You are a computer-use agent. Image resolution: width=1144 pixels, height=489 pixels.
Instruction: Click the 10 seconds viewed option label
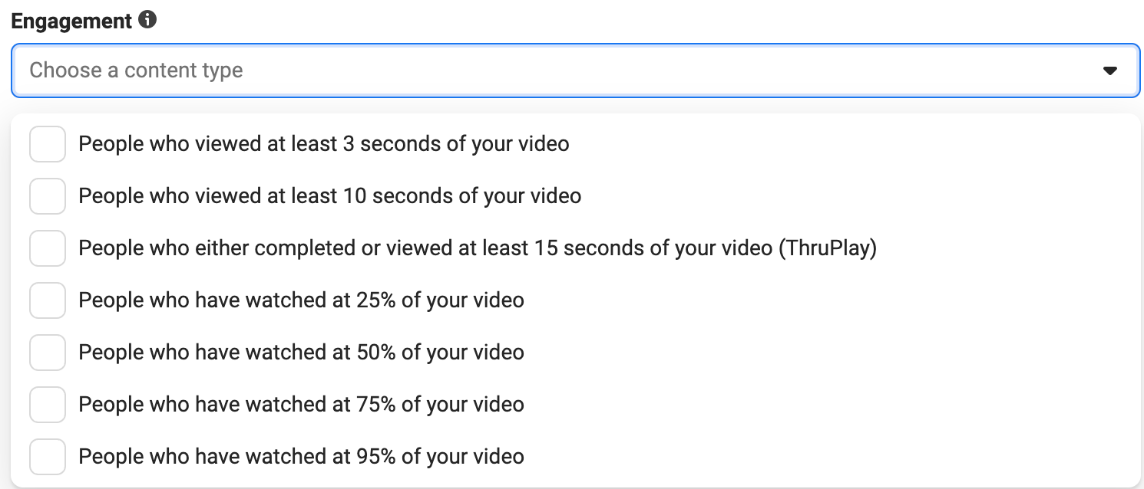(329, 195)
